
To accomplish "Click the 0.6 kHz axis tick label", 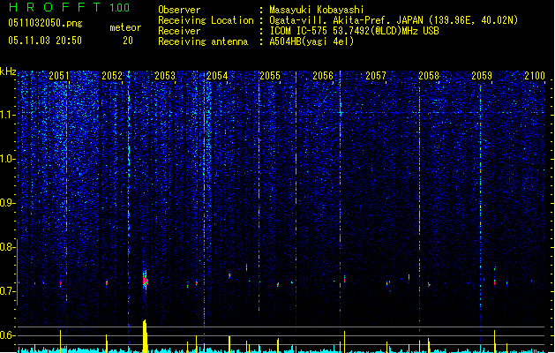I will (8, 335).
